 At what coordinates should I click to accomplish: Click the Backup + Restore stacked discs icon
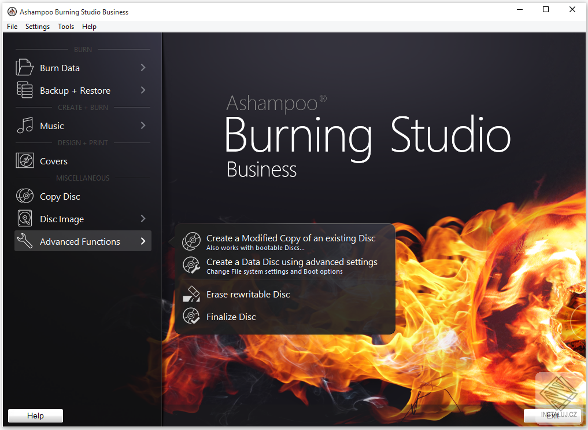tap(24, 90)
